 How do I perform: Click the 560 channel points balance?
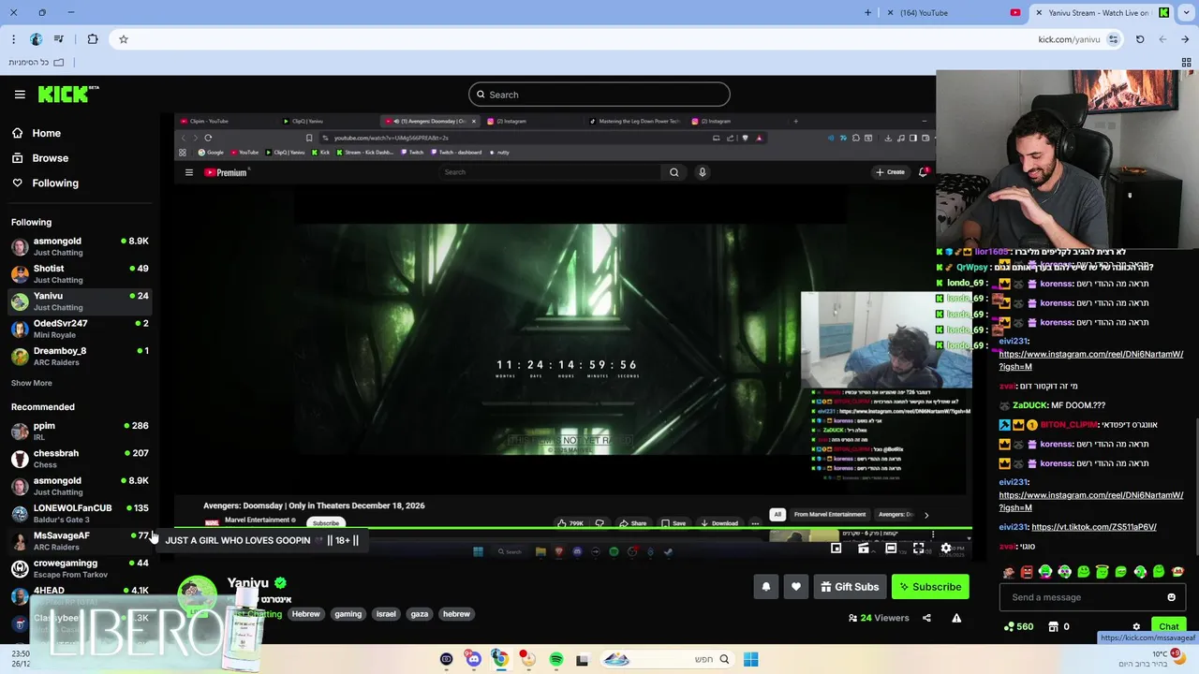1018,627
